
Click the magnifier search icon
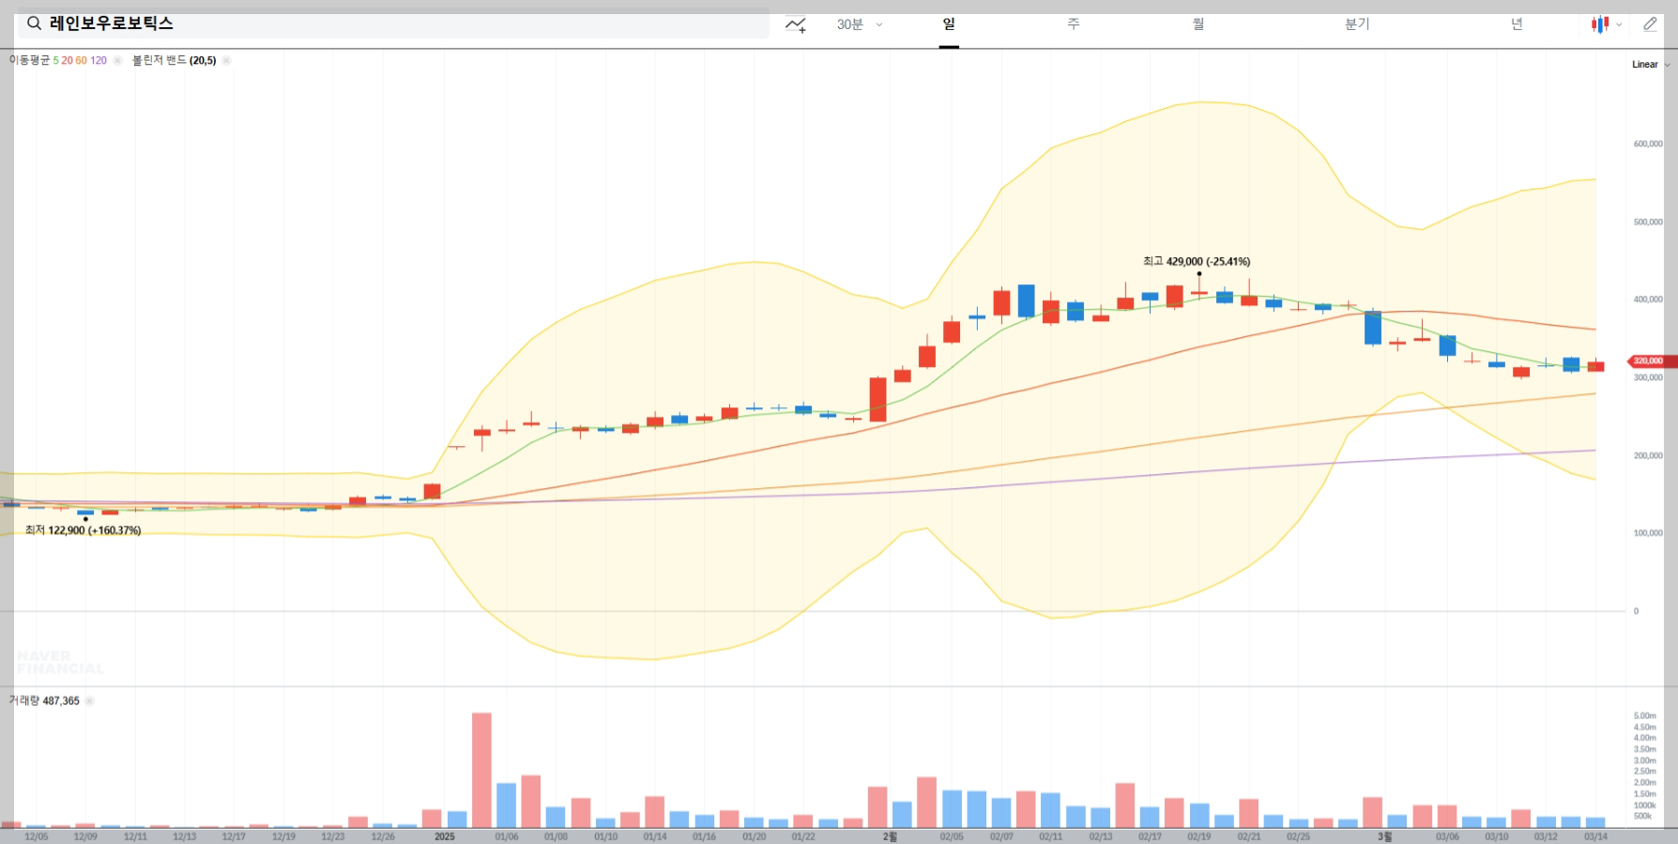click(x=34, y=23)
